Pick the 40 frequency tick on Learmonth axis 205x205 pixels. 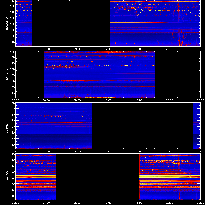(x=13, y=145)
